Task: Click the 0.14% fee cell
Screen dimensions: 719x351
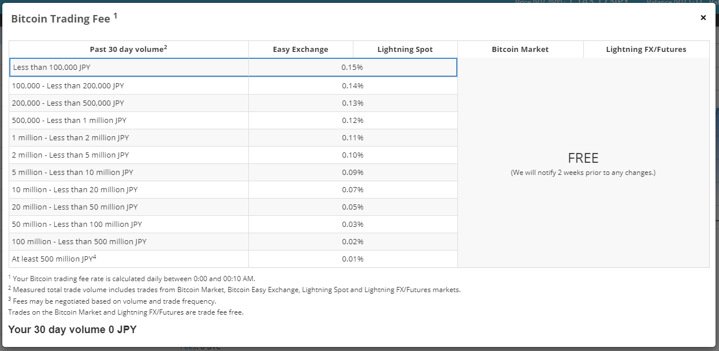Action: (352, 86)
